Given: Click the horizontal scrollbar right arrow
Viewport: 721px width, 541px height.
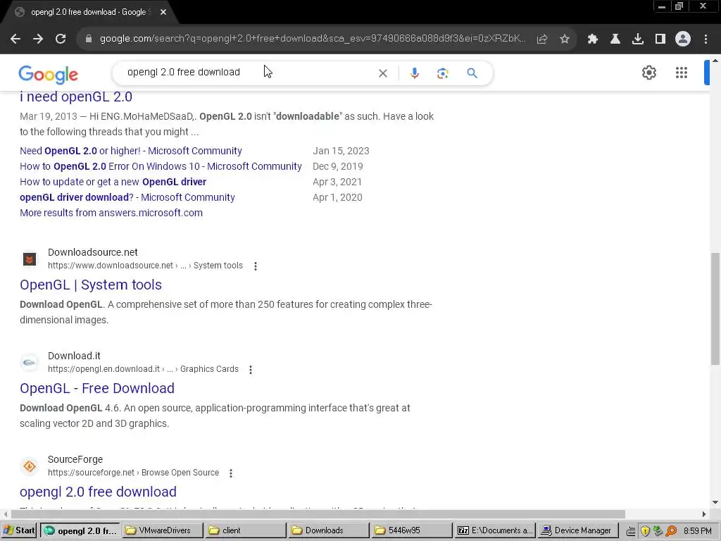Looking at the screenshot, I should (x=703, y=514).
